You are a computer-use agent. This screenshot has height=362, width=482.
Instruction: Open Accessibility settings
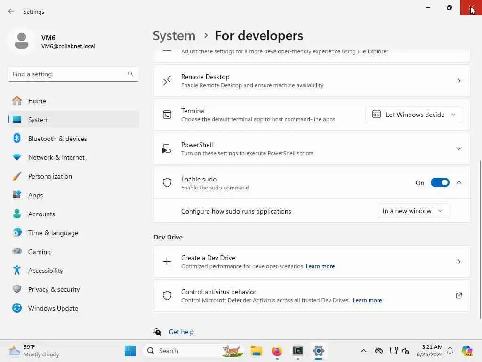tap(73, 271)
